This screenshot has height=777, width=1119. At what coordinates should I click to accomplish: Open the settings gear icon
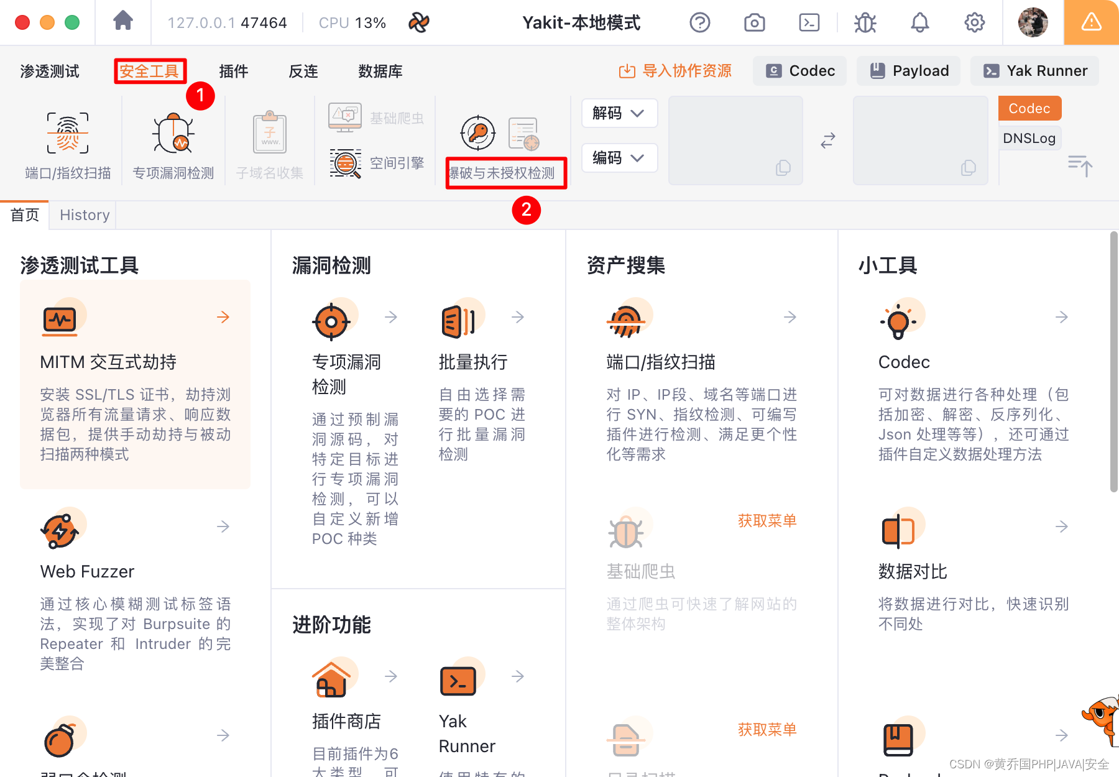click(x=974, y=23)
